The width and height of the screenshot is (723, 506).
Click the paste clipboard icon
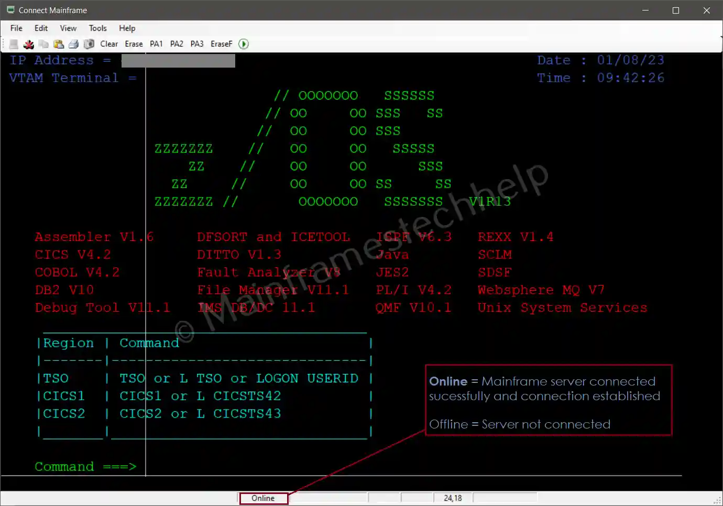point(59,44)
